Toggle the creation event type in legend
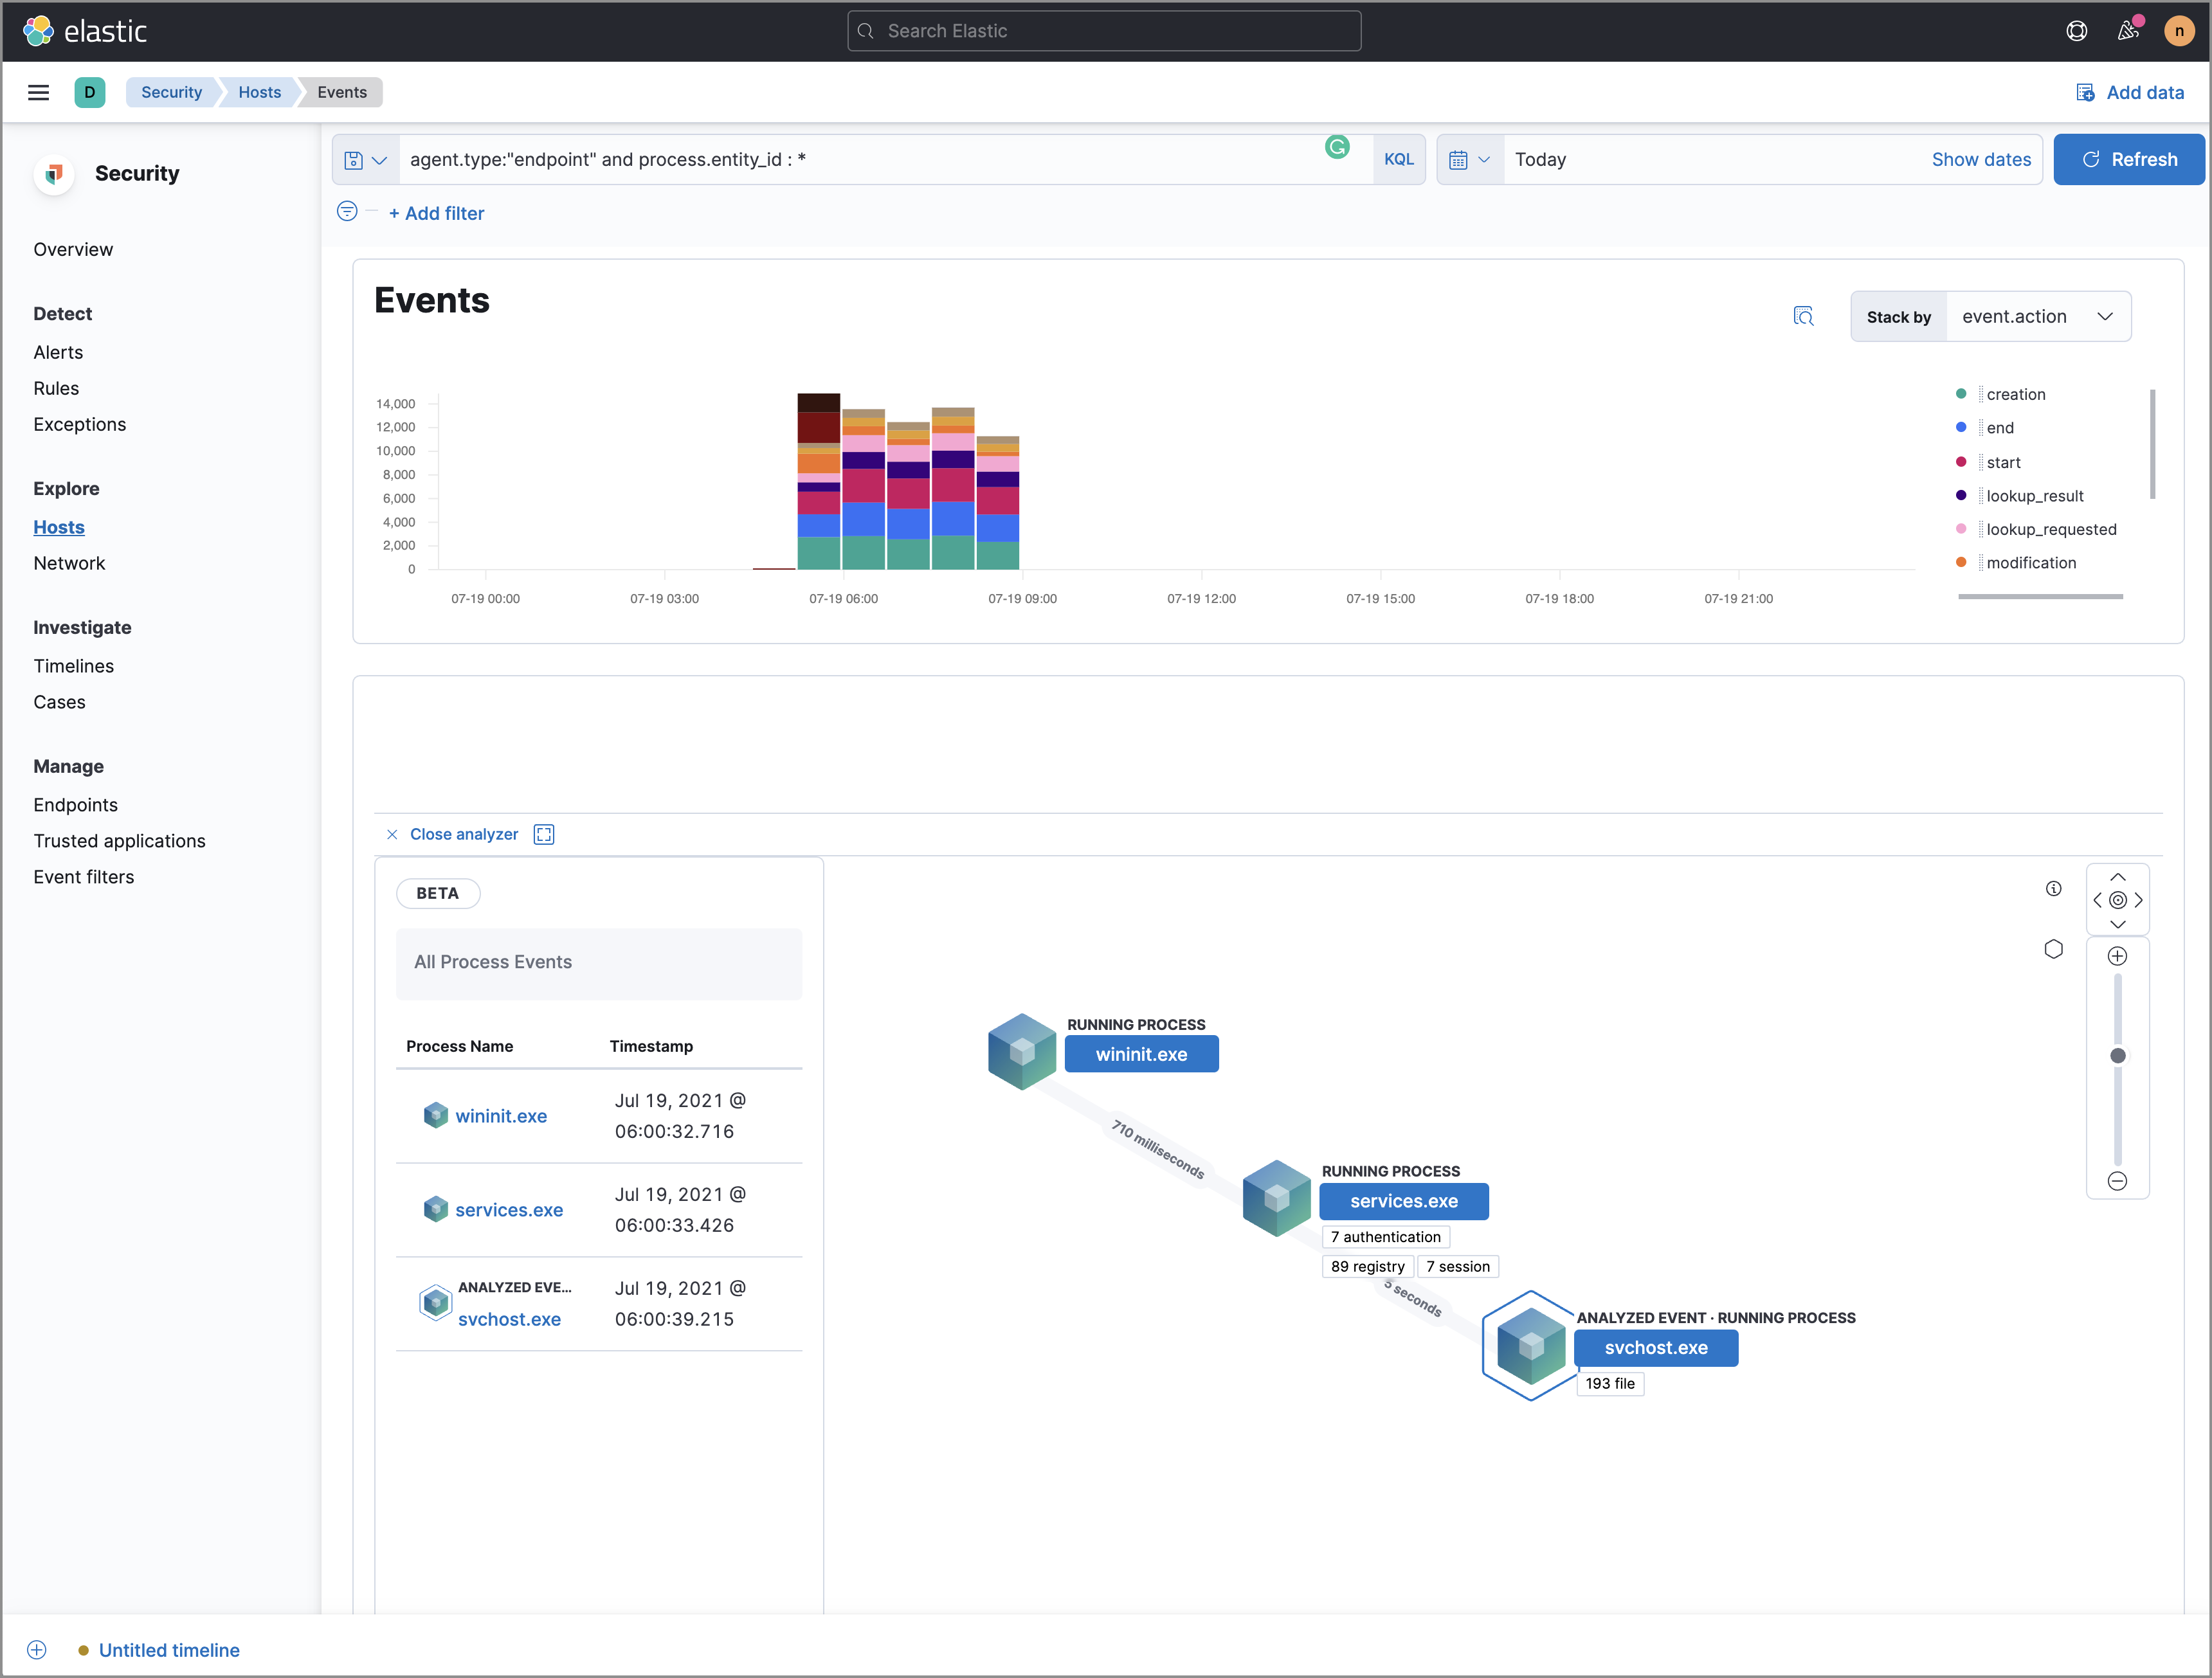Viewport: 2212px width, 1678px height. pos(2017,393)
